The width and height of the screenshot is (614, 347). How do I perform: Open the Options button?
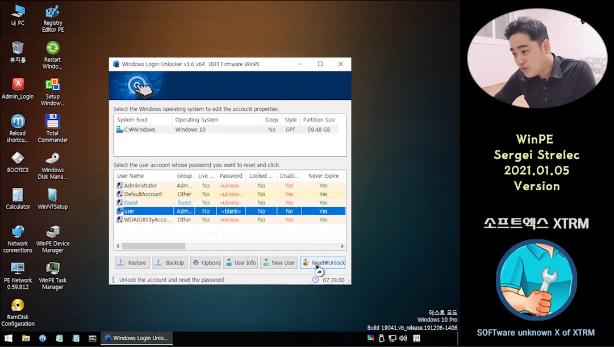click(x=206, y=262)
